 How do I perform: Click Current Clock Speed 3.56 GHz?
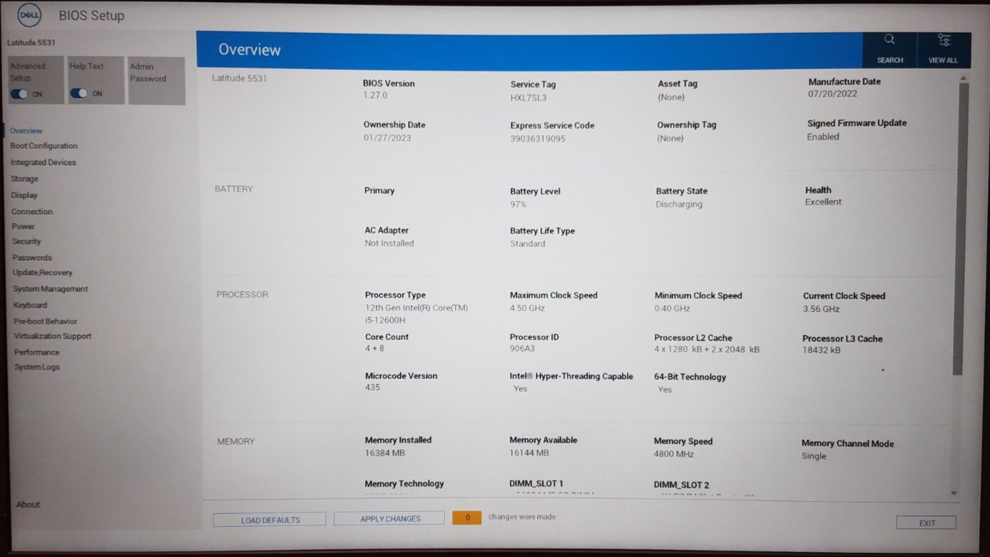[821, 309]
